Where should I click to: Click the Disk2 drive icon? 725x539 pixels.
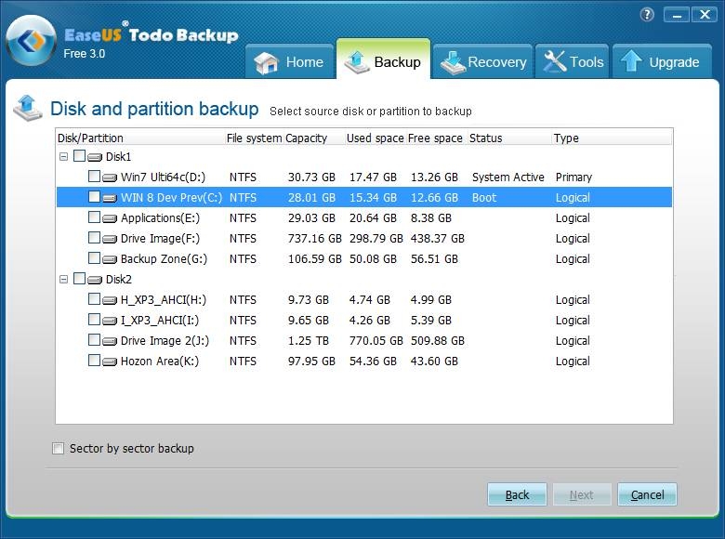click(95, 280)
